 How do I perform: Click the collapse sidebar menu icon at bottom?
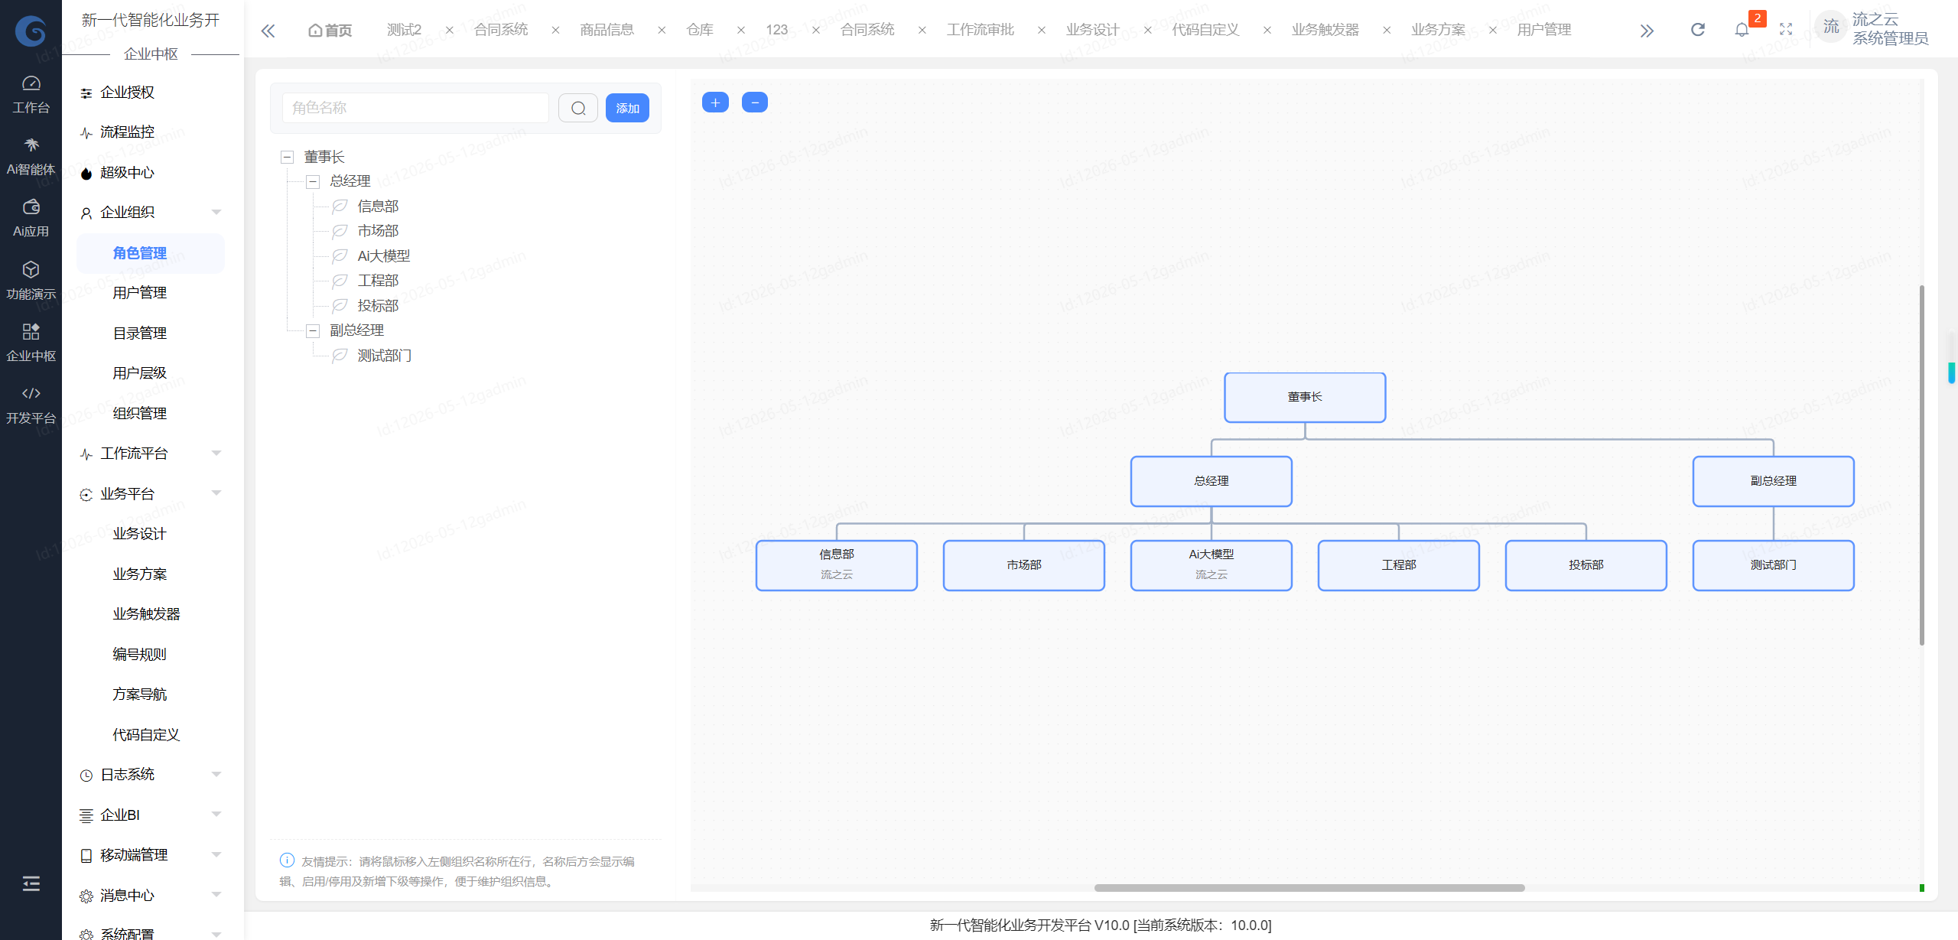tap(31, 883)
